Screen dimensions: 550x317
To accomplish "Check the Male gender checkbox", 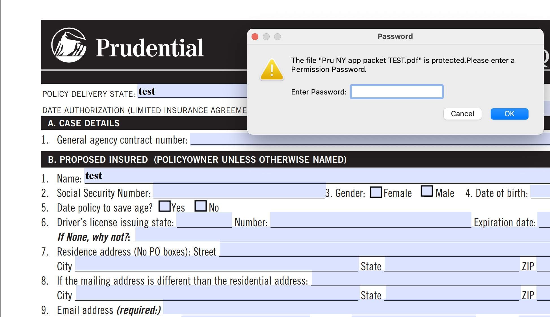I will pyautogui.click(x=427, y=191).
